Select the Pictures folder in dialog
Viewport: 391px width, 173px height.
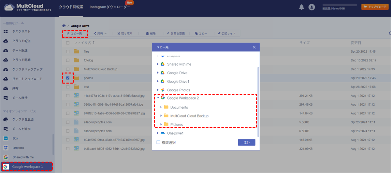[x=176, y=125]
